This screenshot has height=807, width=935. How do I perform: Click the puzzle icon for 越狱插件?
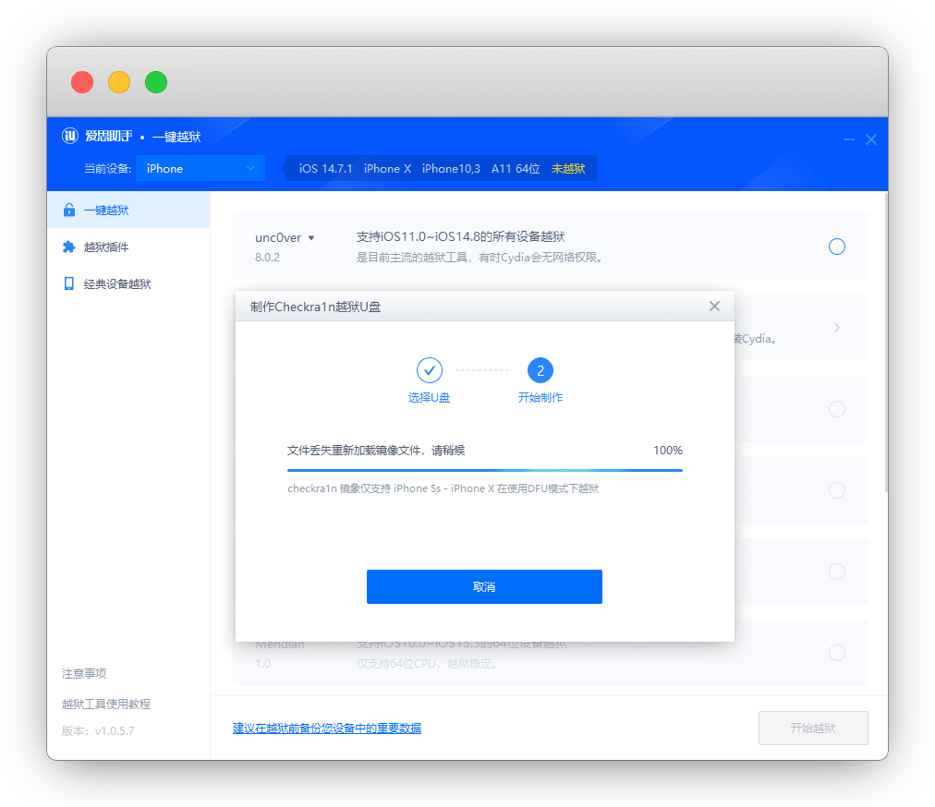click(68, 247)
